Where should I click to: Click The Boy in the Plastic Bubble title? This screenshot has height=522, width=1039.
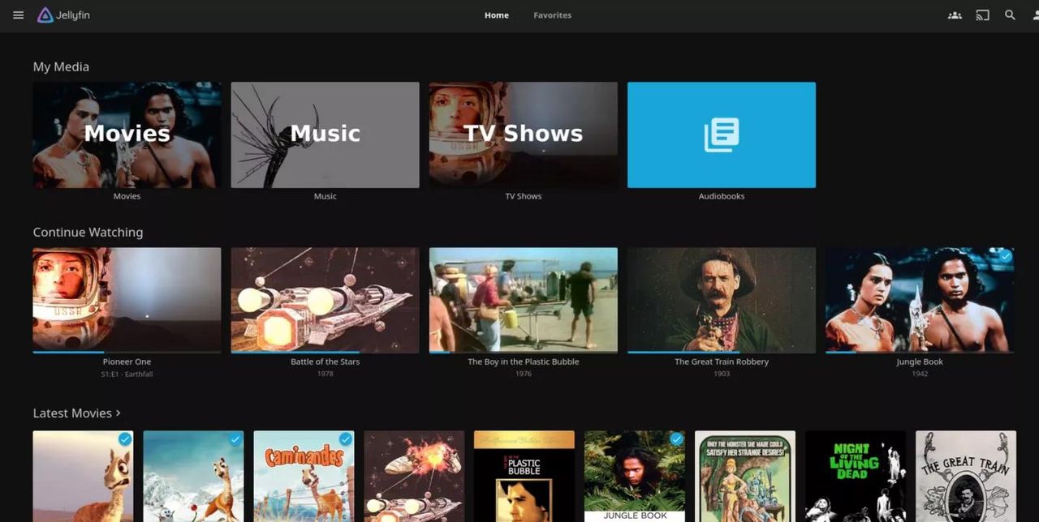524,362
